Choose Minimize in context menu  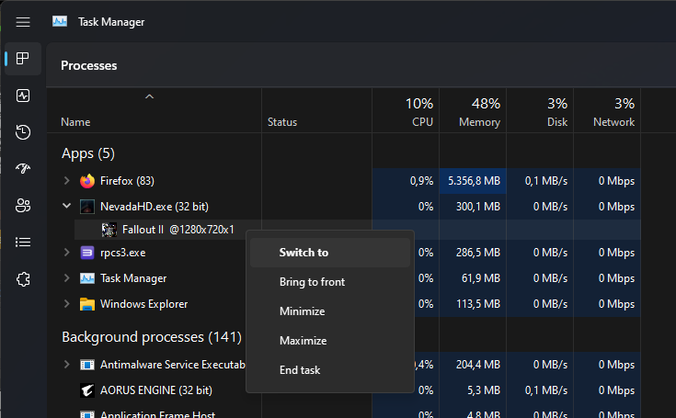pos(330,311)
